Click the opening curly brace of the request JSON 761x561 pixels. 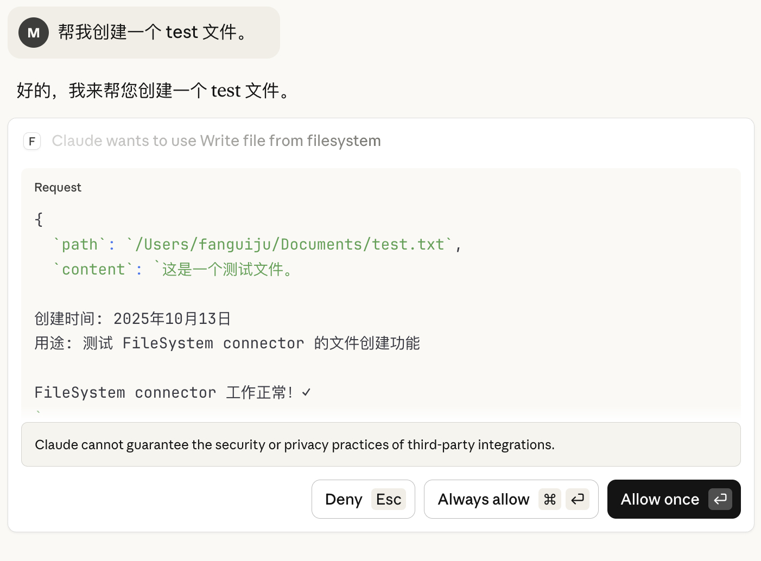pos(39,219)
